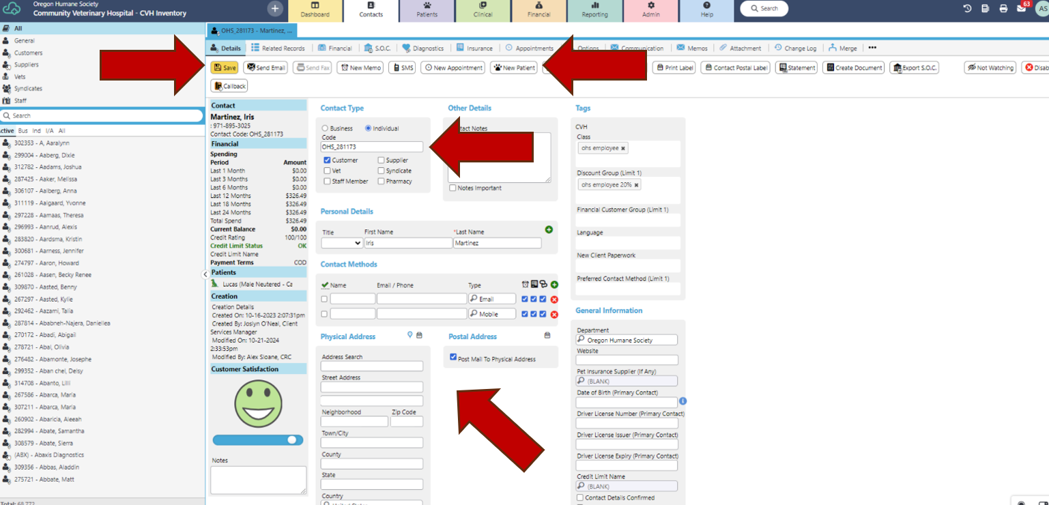Open the mail inbox with 63 badge

(x=1022, y=8)
